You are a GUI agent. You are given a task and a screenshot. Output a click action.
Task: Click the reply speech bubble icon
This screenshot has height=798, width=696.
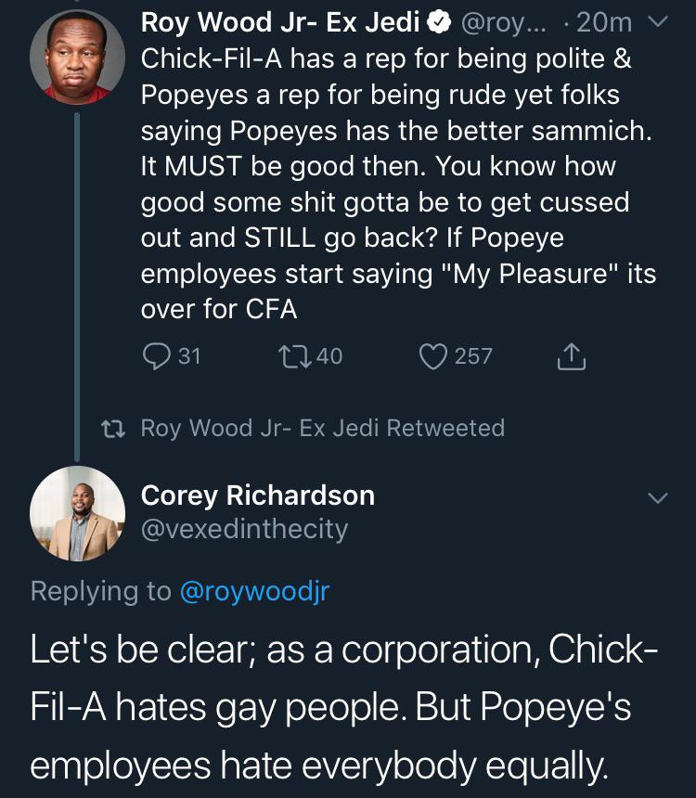tap(155, 356)
